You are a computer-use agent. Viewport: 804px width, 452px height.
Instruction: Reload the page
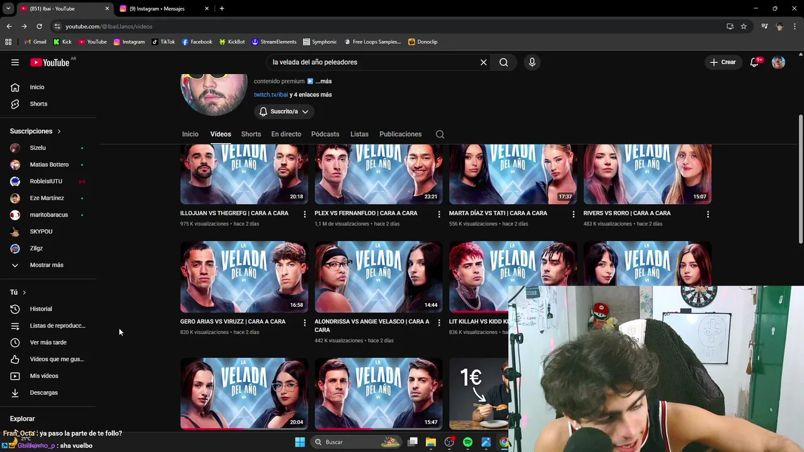tap(39, 26)
